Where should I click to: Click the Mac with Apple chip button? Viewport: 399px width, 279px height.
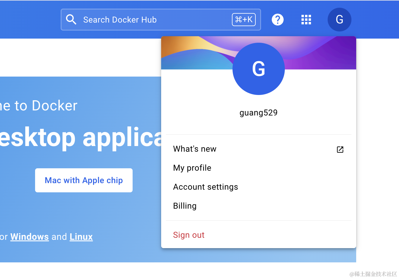pos(84,180)
